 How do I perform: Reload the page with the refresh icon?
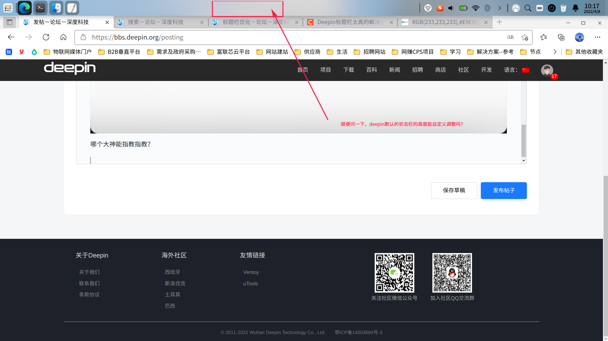pyautogui.click(x=46, y=37)
